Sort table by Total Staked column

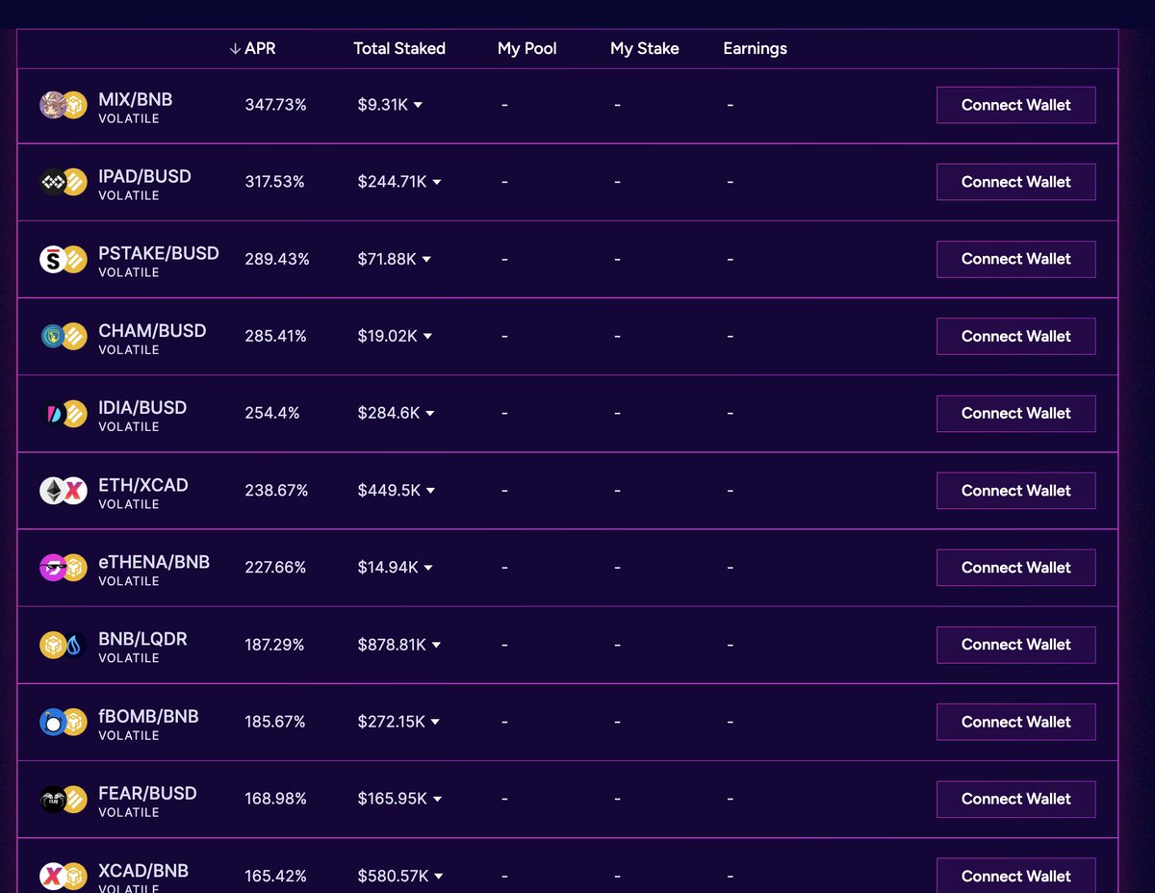click(x=399, y=48)
